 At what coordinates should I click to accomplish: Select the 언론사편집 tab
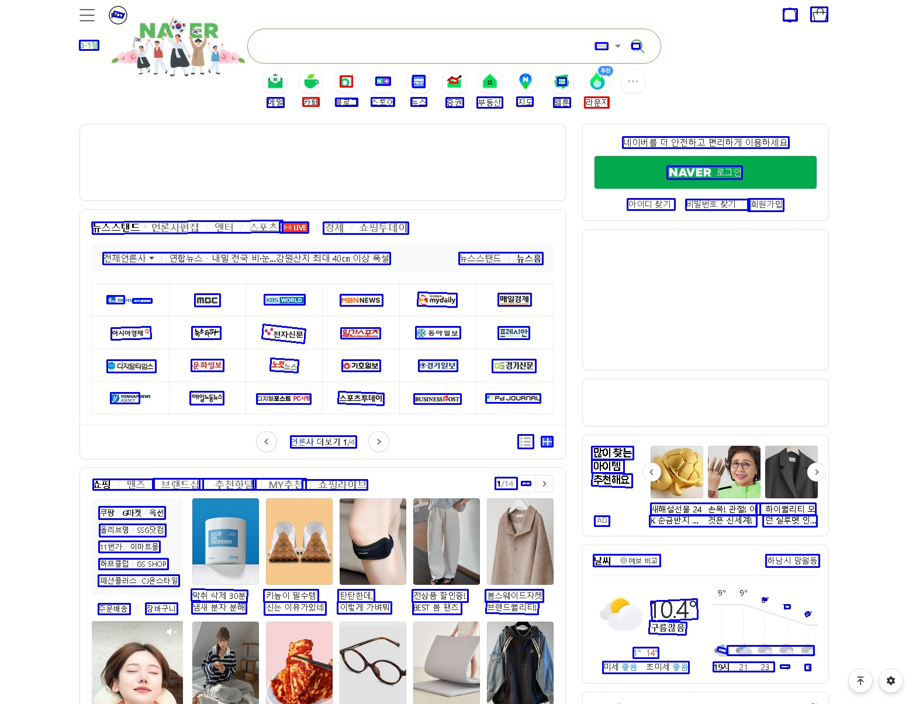click(x=175, y=228)
